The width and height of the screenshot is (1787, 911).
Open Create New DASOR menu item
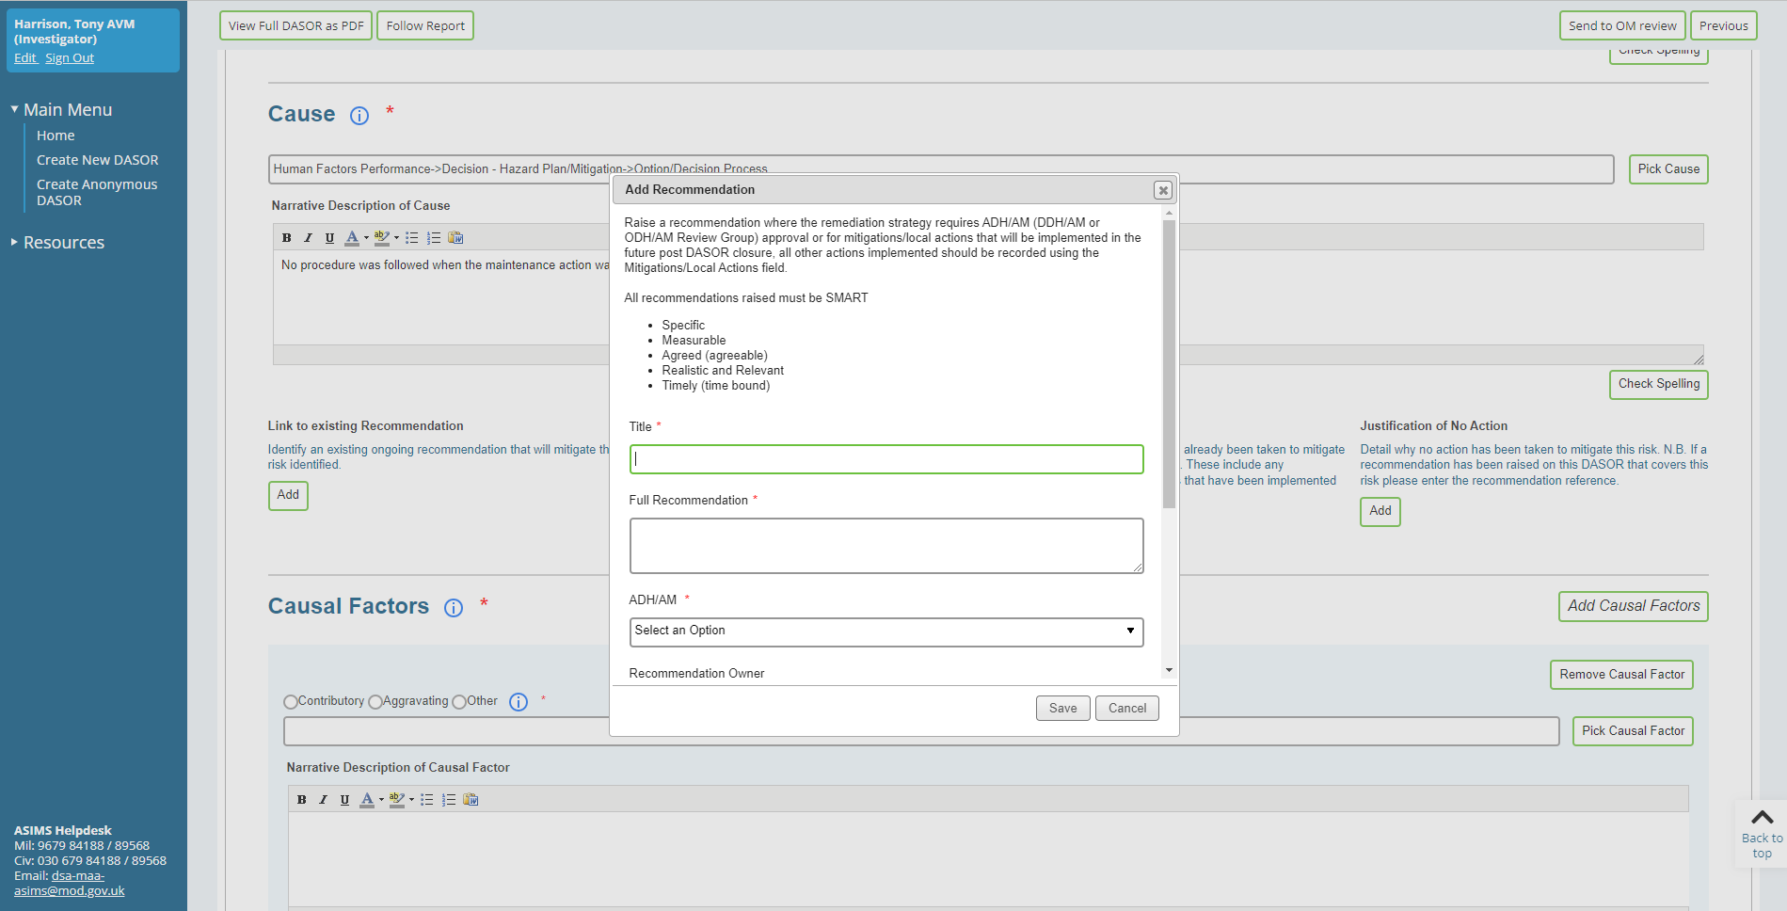point(98,160)
